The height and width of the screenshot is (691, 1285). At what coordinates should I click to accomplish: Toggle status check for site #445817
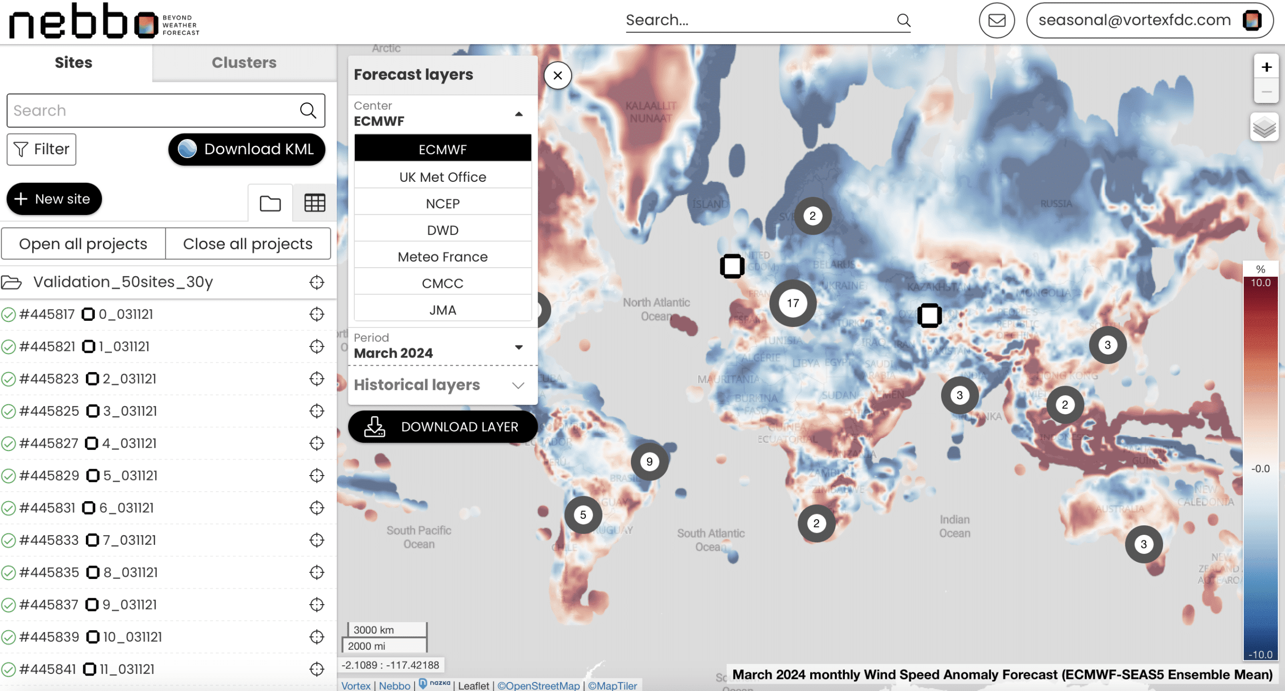click(8, 315)
